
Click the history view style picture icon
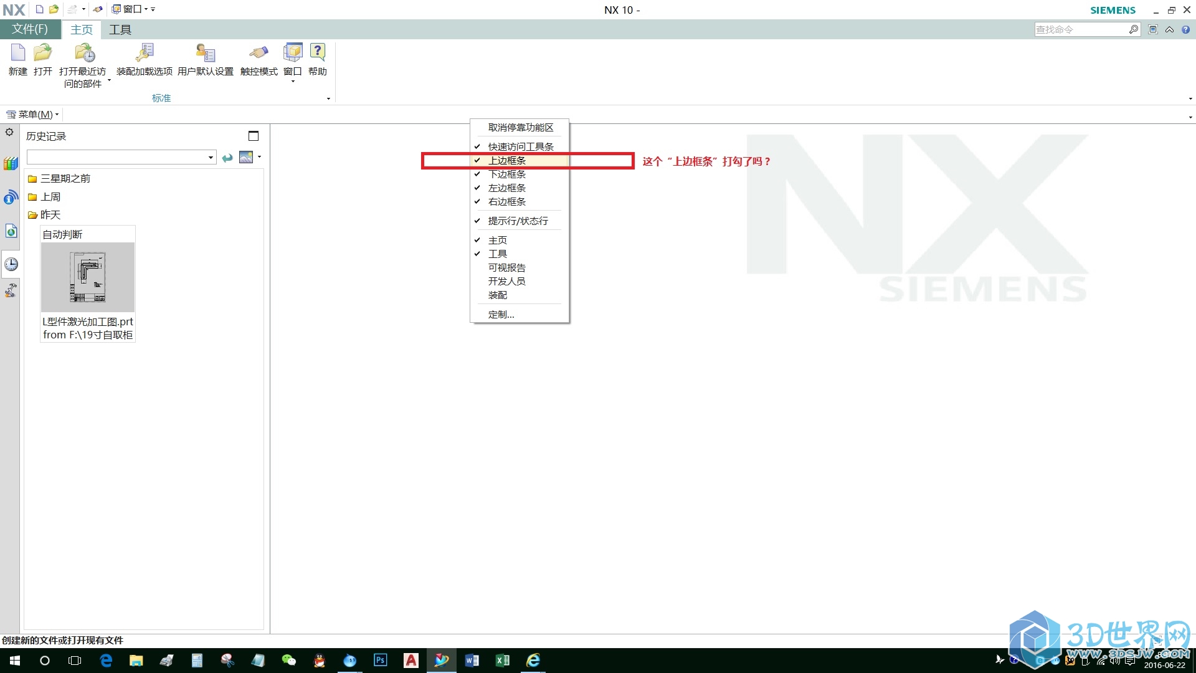pos(246,157)
